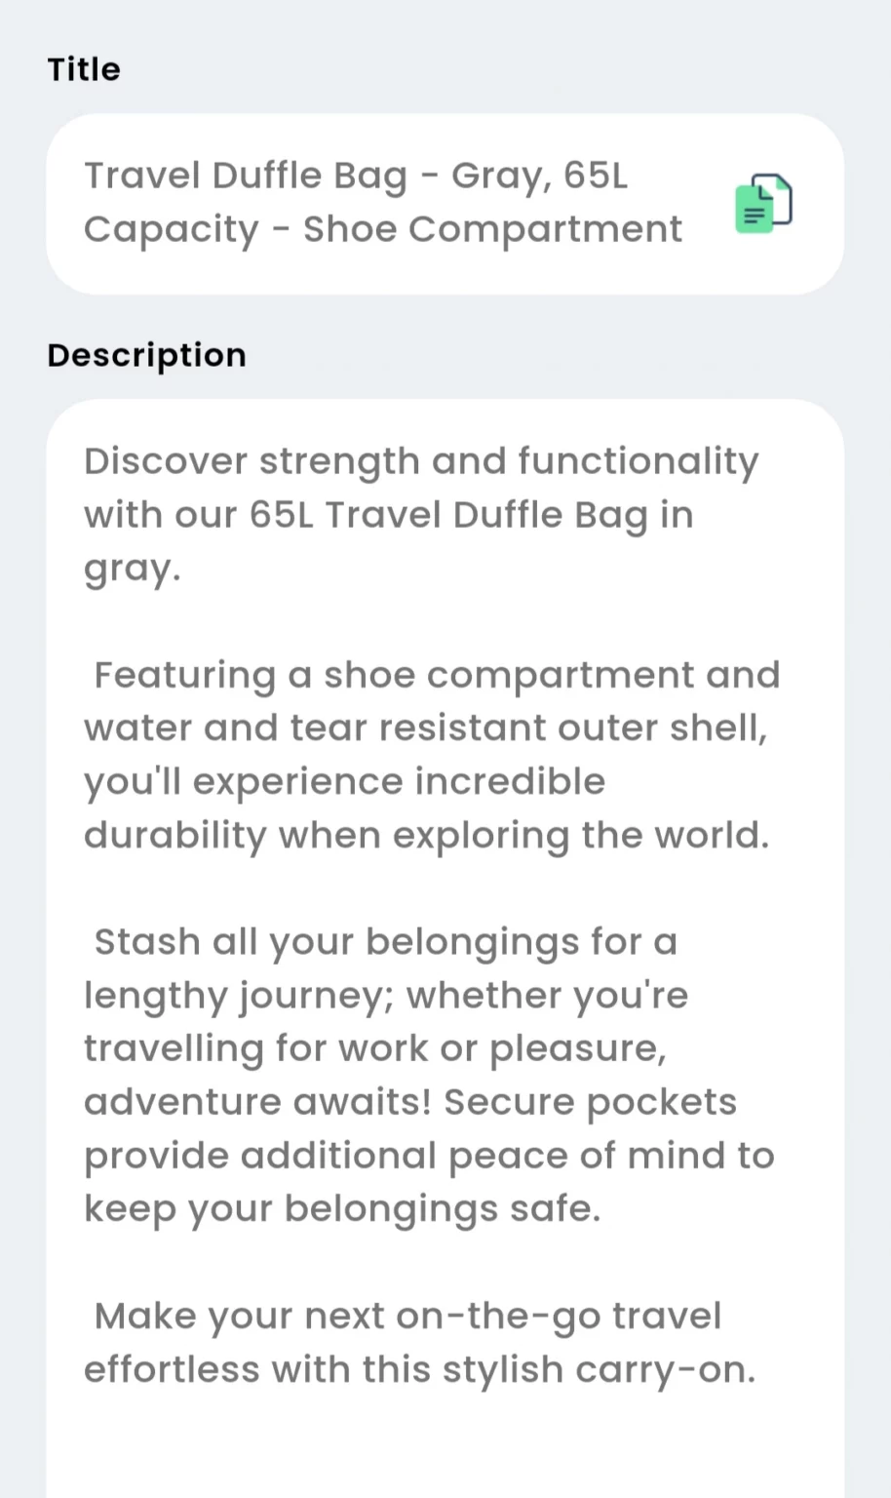Click inside the Title text box
Screen dimensions: 891x1498
(x=445, y=204)
